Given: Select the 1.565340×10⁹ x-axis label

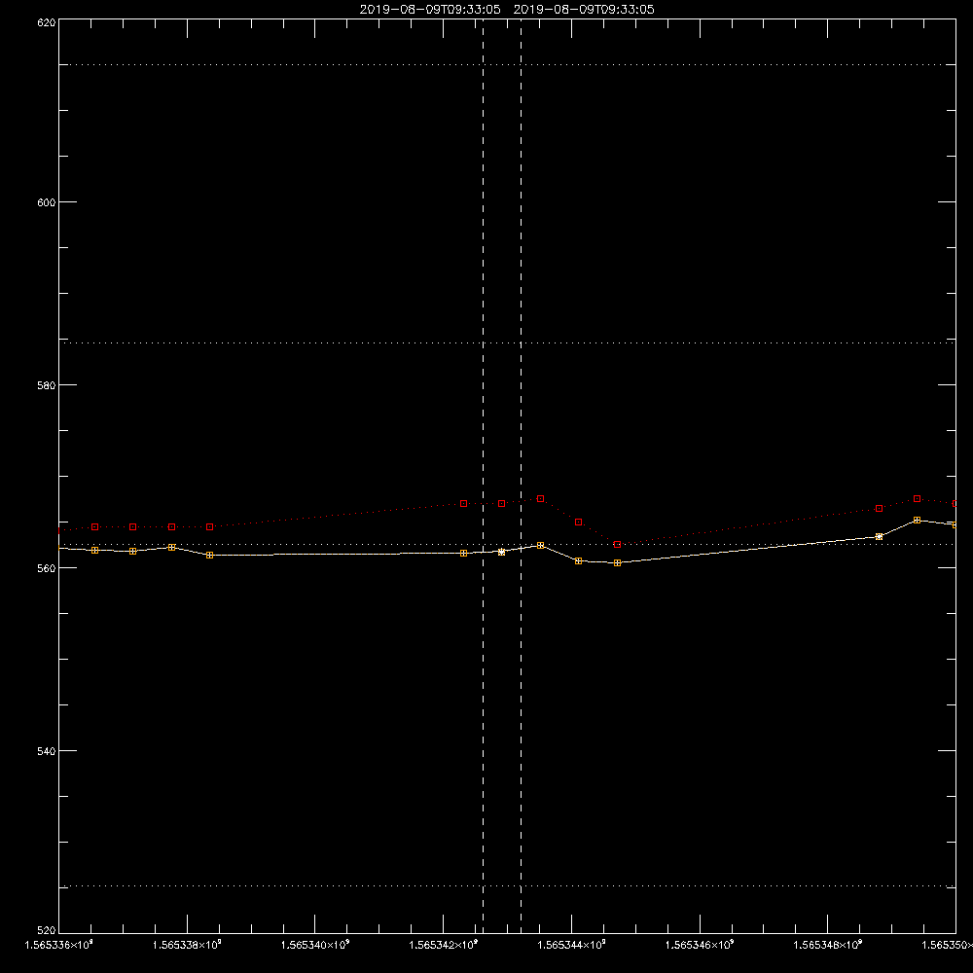Looking at the screenshot, I should (x=315, y=945).
